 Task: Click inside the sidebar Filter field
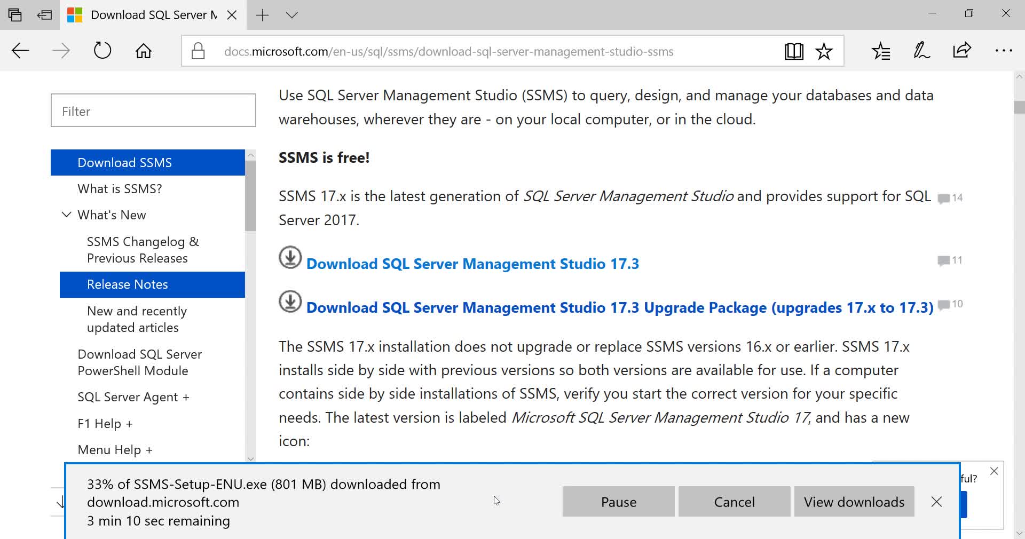[x=153, y=110]
